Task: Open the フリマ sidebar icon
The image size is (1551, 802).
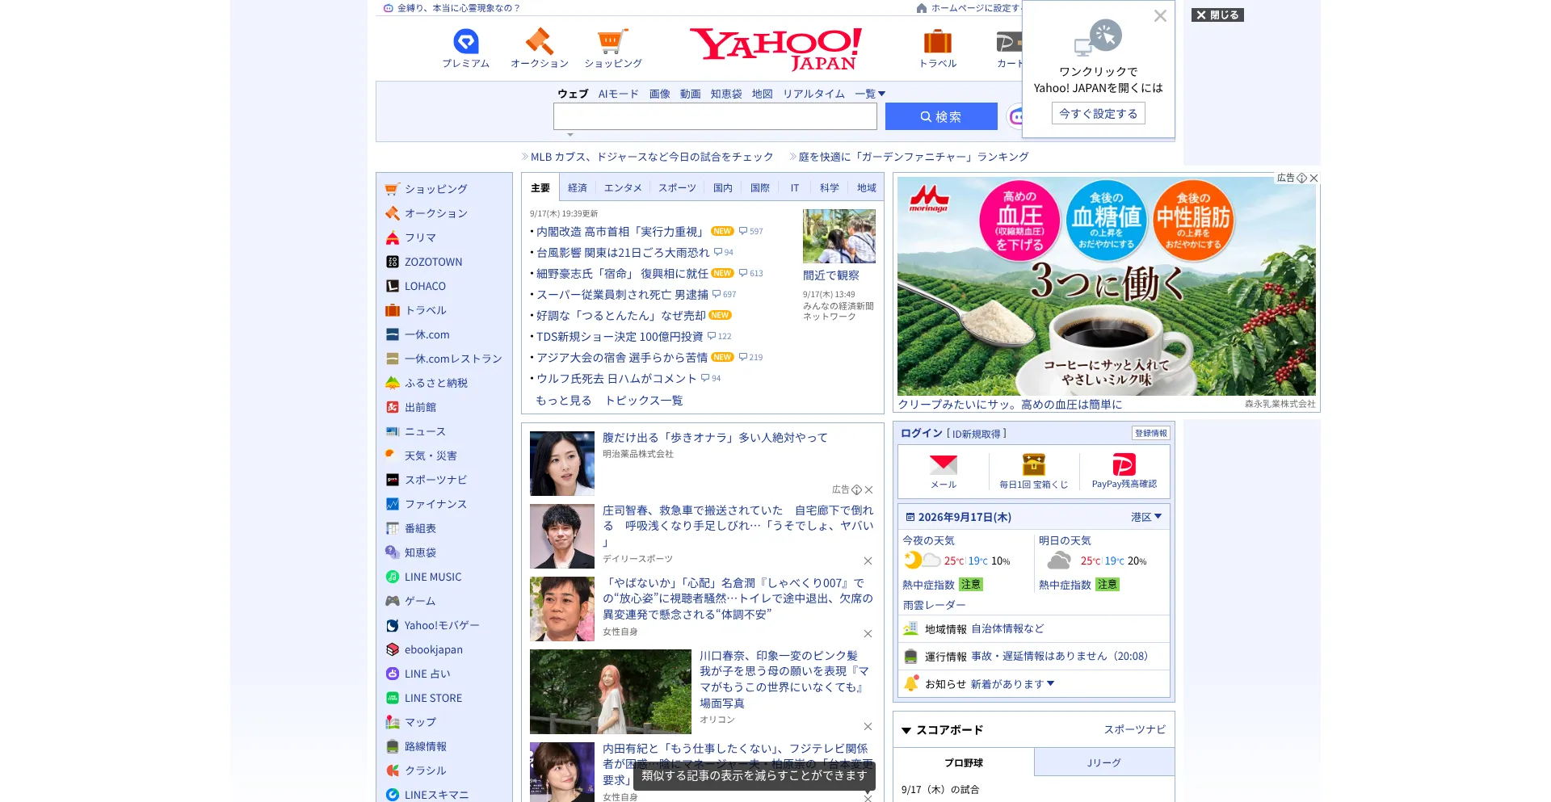Action: [x=393, y=237]
